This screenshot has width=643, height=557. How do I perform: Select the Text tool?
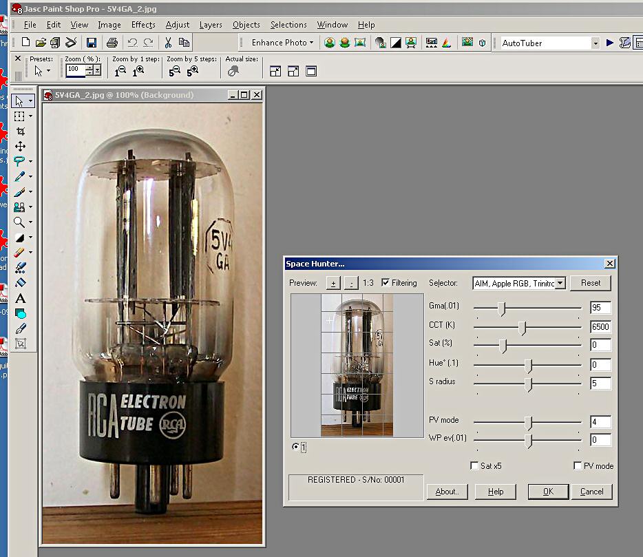point(21,298)
